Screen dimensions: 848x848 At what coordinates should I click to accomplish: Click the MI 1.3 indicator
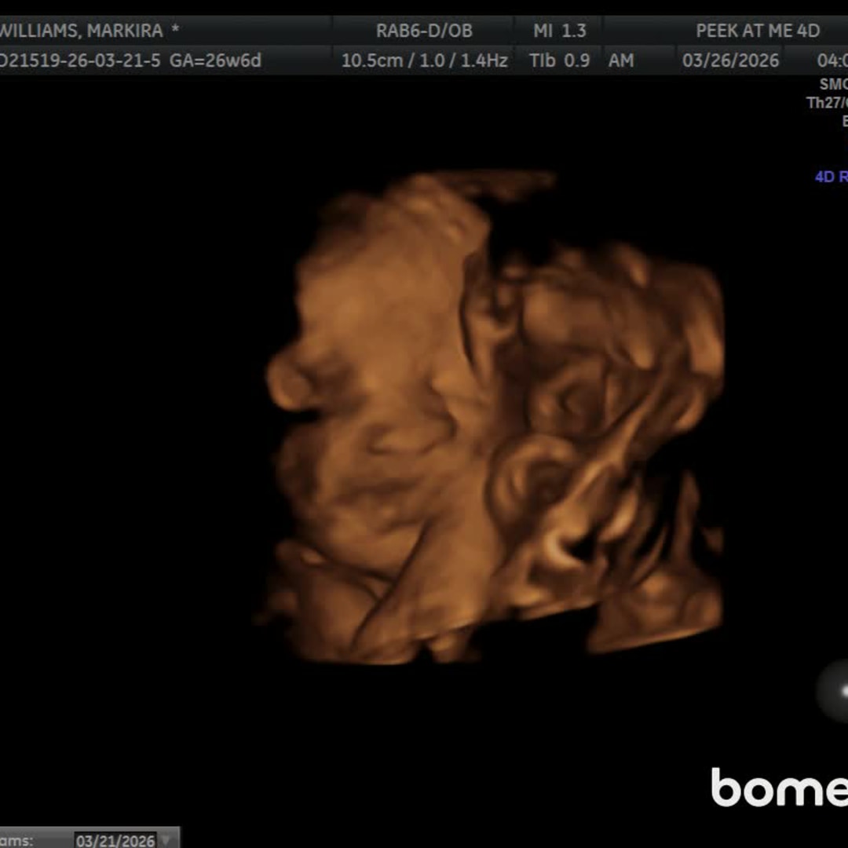click(559, 31)
